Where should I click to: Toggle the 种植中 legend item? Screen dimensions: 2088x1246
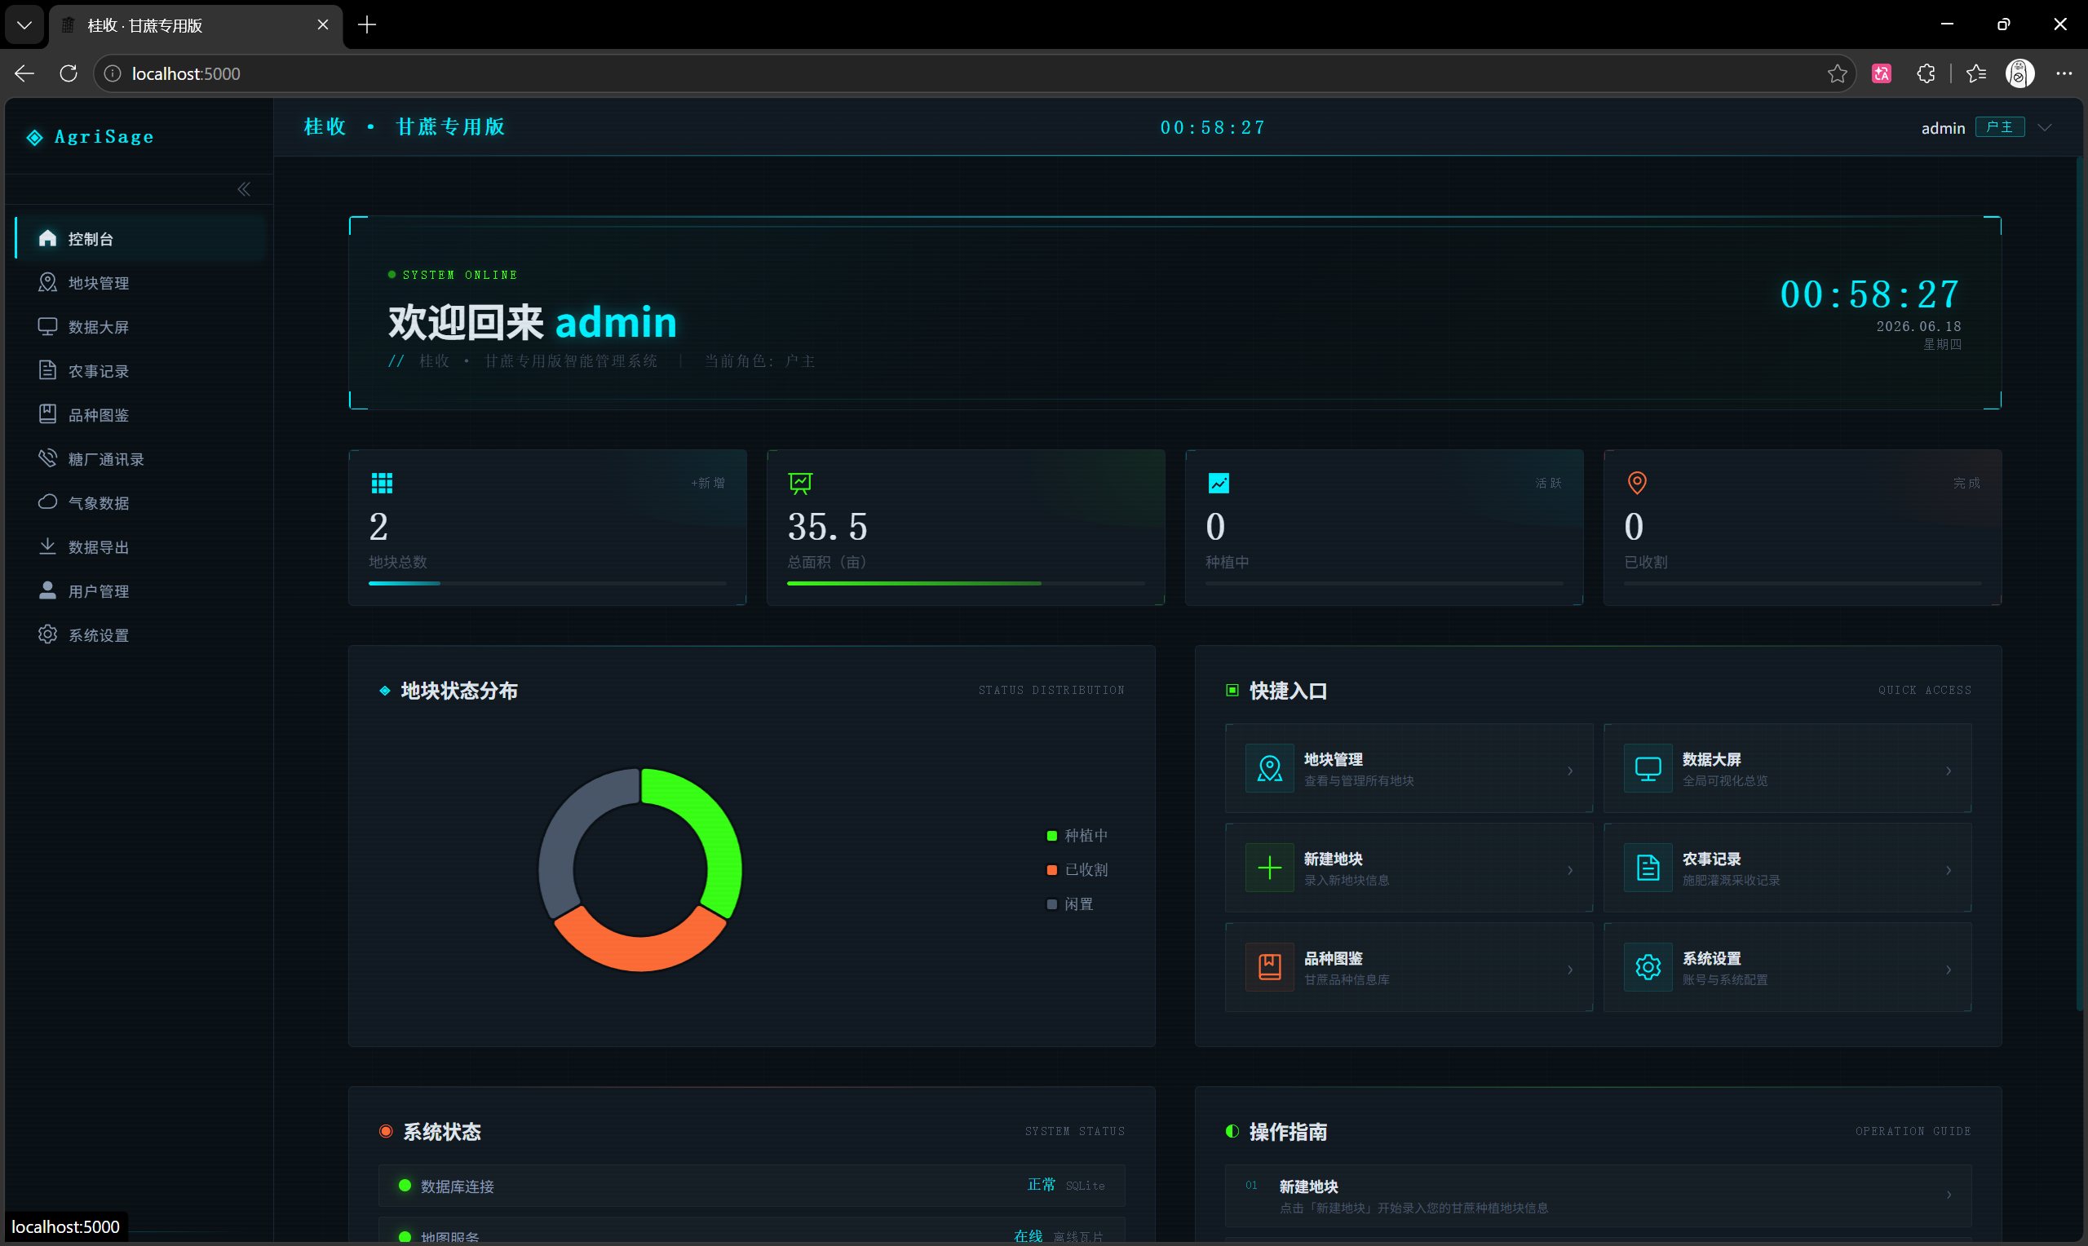(x=1077, y=836)
